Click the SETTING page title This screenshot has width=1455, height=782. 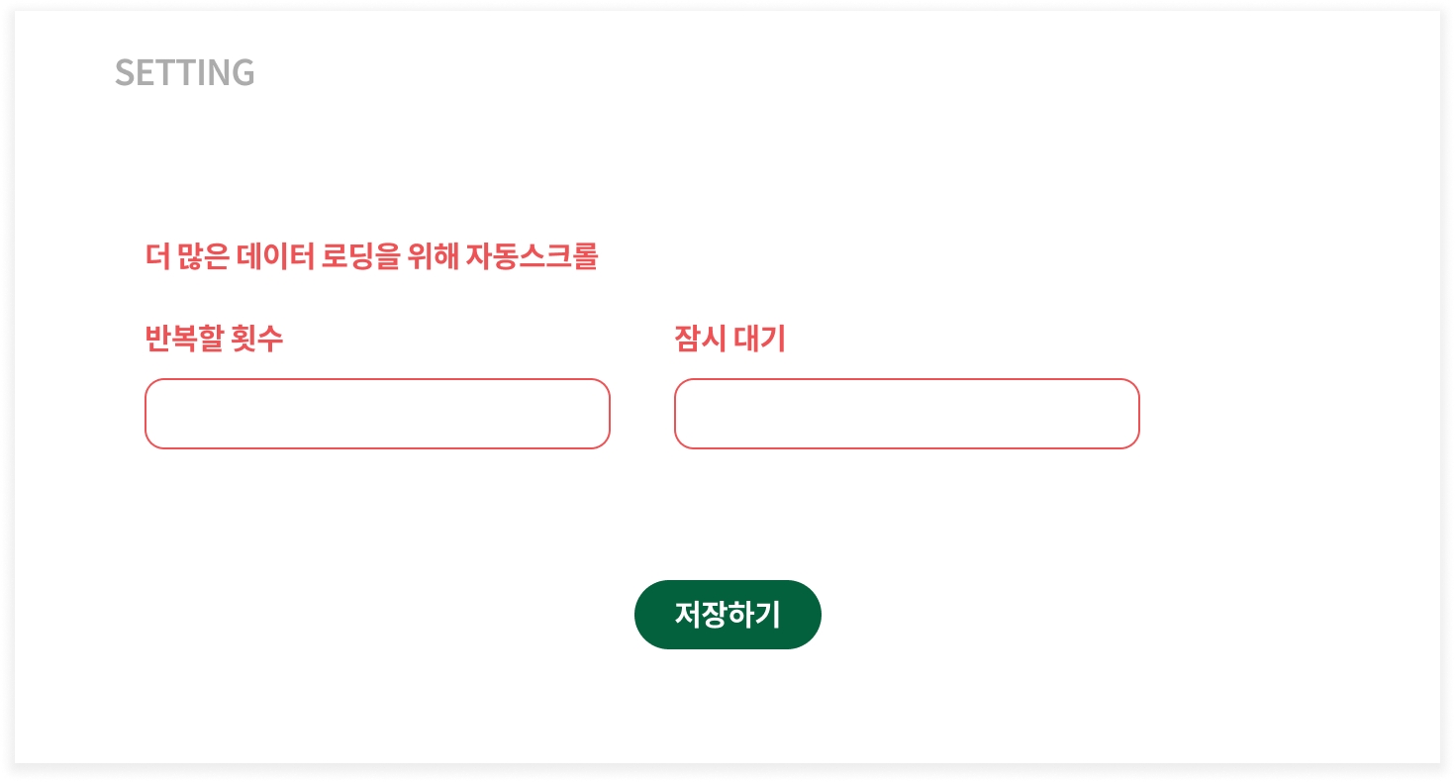pos(185,72)
